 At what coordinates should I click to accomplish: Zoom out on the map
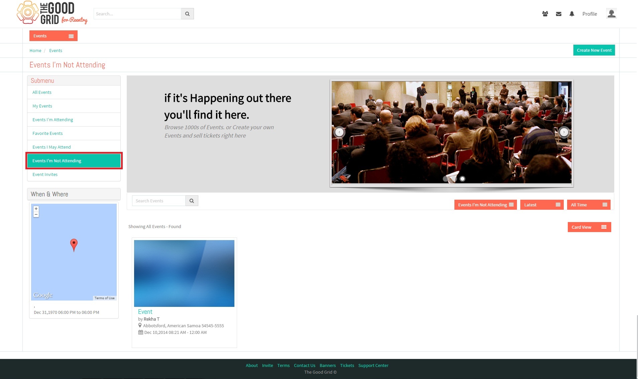tap(36, 214)
